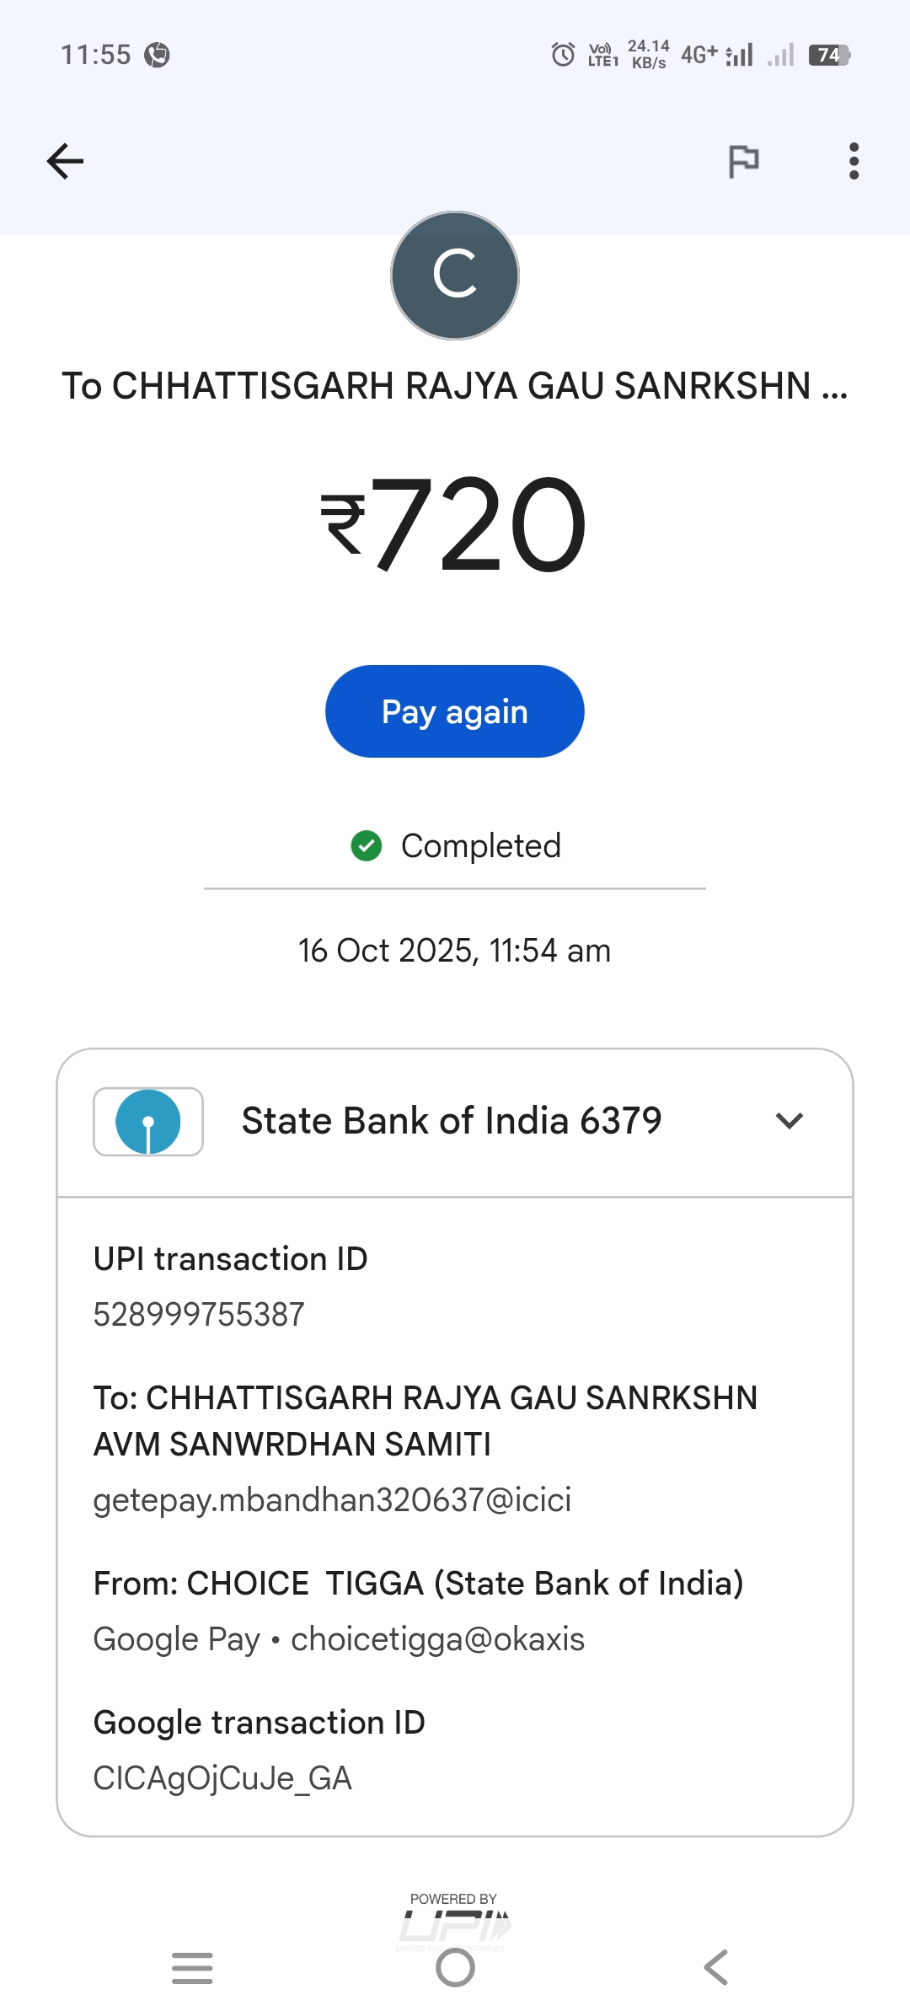Viewport: 910px width, 2016px height.
Task: Tap the State Bank of India logo
Action: pos(148,1122)
